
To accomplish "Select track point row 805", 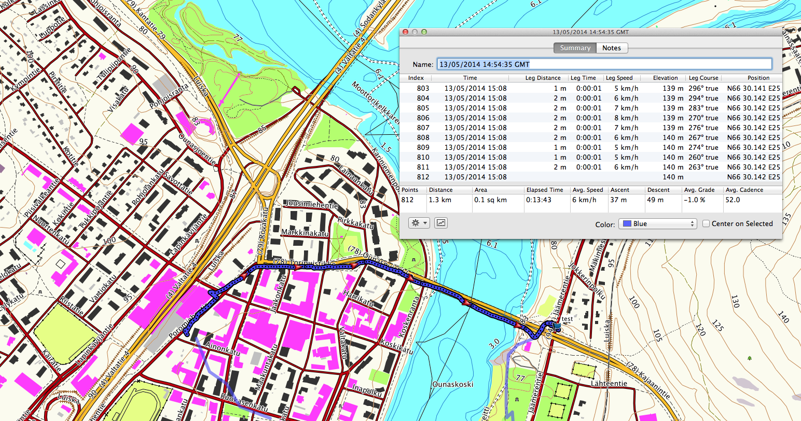I will pyautogui.click(x=591, y=108).
